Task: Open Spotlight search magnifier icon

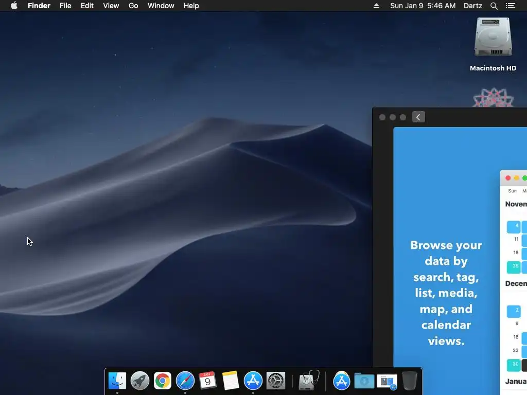Action: (x=494, y=6)
